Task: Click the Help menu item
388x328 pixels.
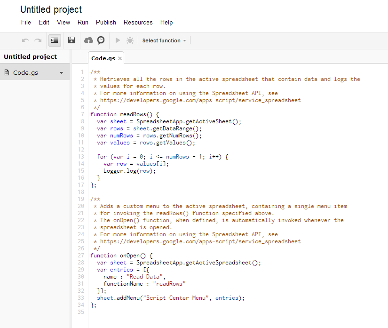Action: click(165, 22)
